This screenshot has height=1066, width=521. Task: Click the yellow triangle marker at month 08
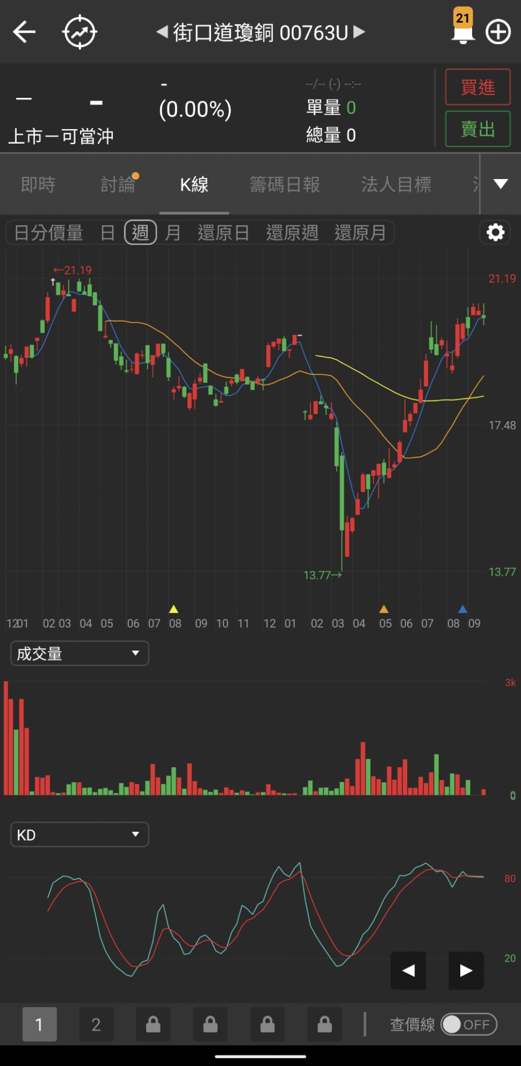tap(174, 609)
